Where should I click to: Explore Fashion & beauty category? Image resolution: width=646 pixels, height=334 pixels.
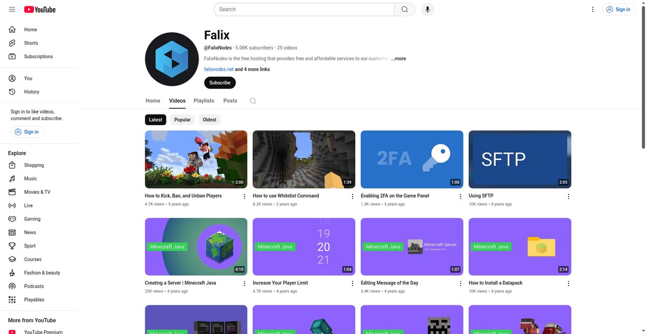(x=39, y=273)
